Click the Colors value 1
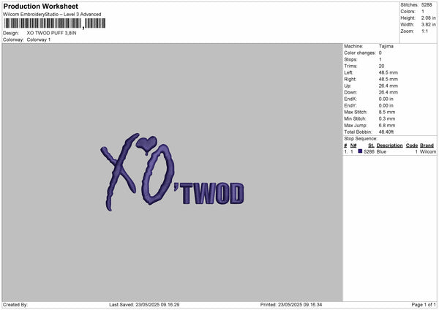Image resolution: width=439 pixels, height=310 pixels. (423, 12)
